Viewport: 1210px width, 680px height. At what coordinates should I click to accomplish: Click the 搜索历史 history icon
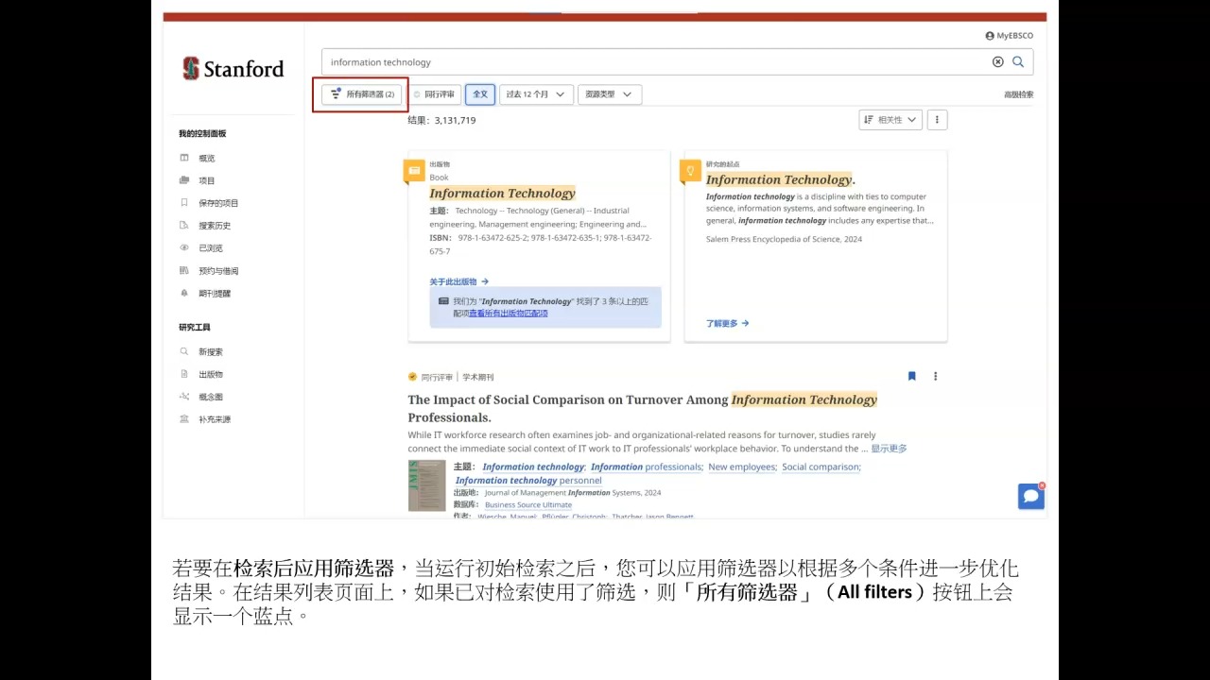184,226
